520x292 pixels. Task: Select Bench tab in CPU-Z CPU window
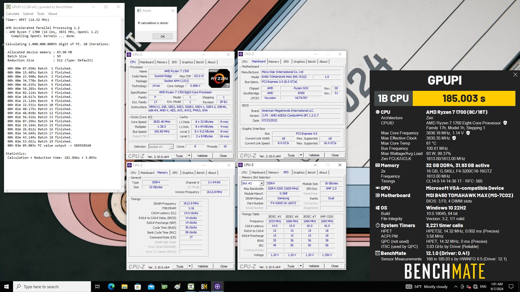[200, 62]
